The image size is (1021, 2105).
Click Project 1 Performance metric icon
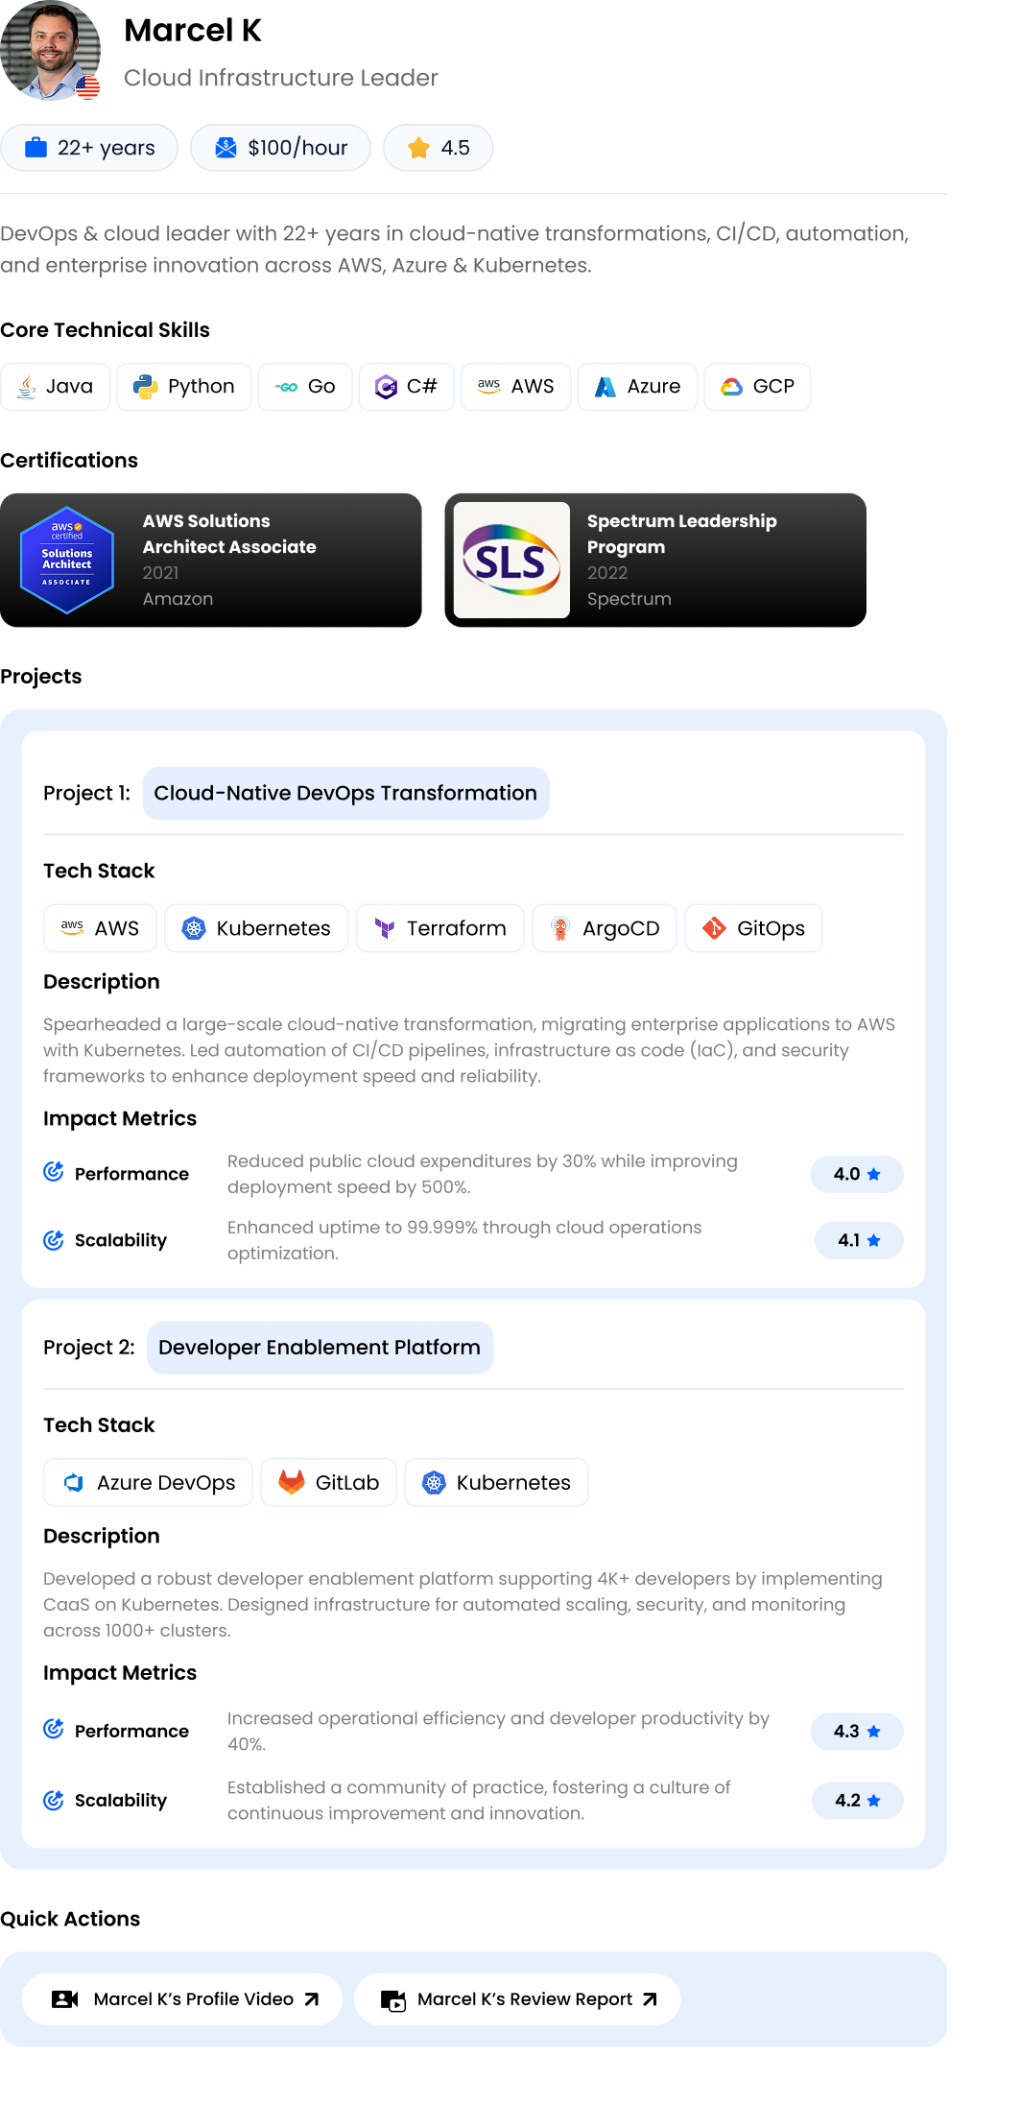[54, 1172]
